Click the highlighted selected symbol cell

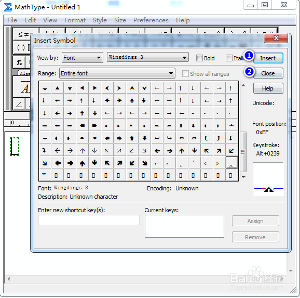point(231,162)
